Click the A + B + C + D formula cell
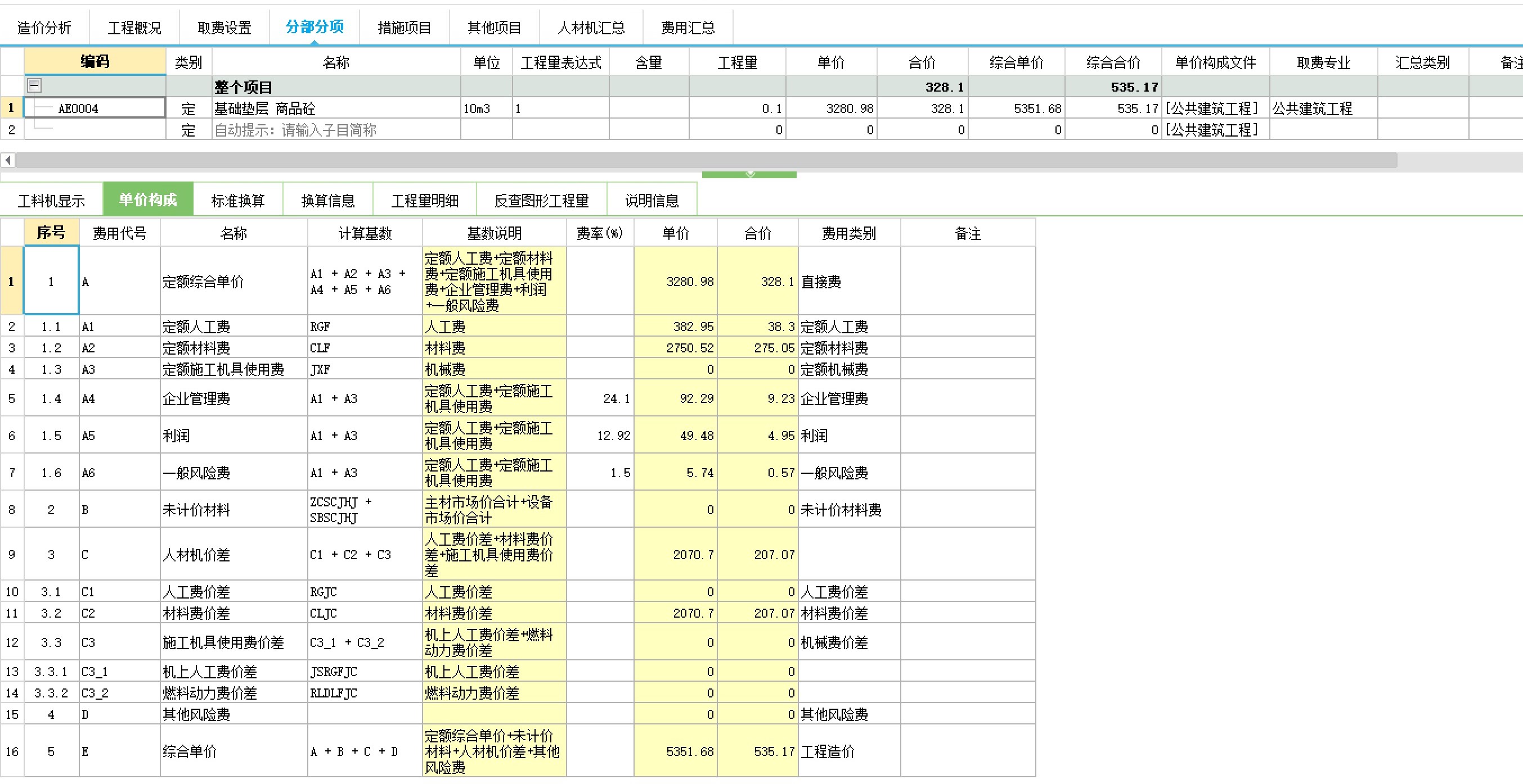1523x784 pixels. [x=365, y=751]
